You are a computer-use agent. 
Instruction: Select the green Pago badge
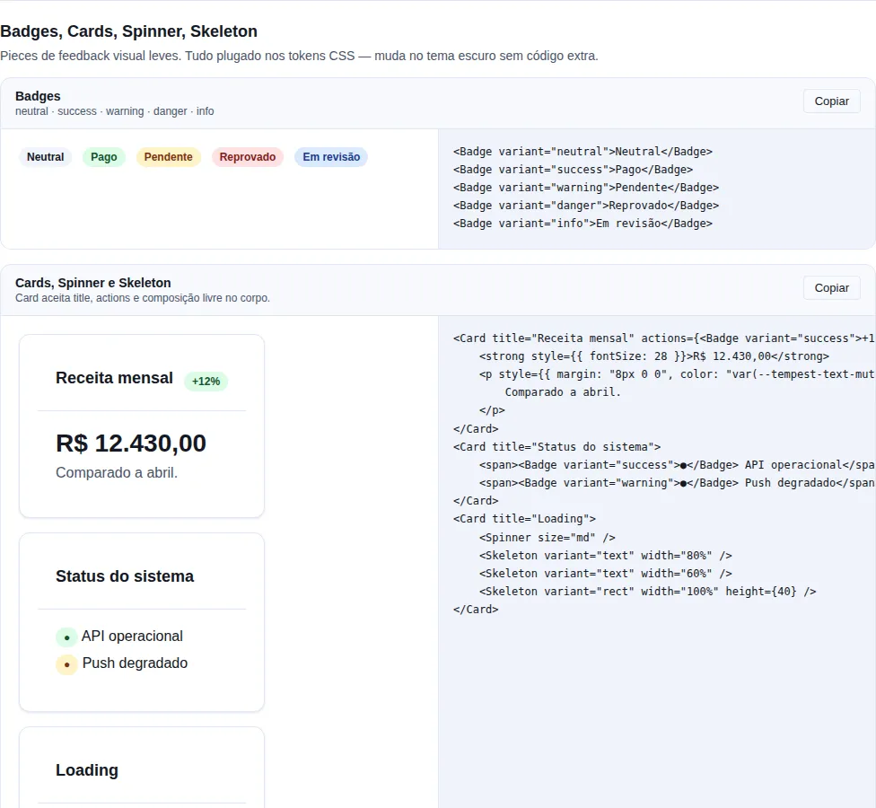[x=104, y=157]
